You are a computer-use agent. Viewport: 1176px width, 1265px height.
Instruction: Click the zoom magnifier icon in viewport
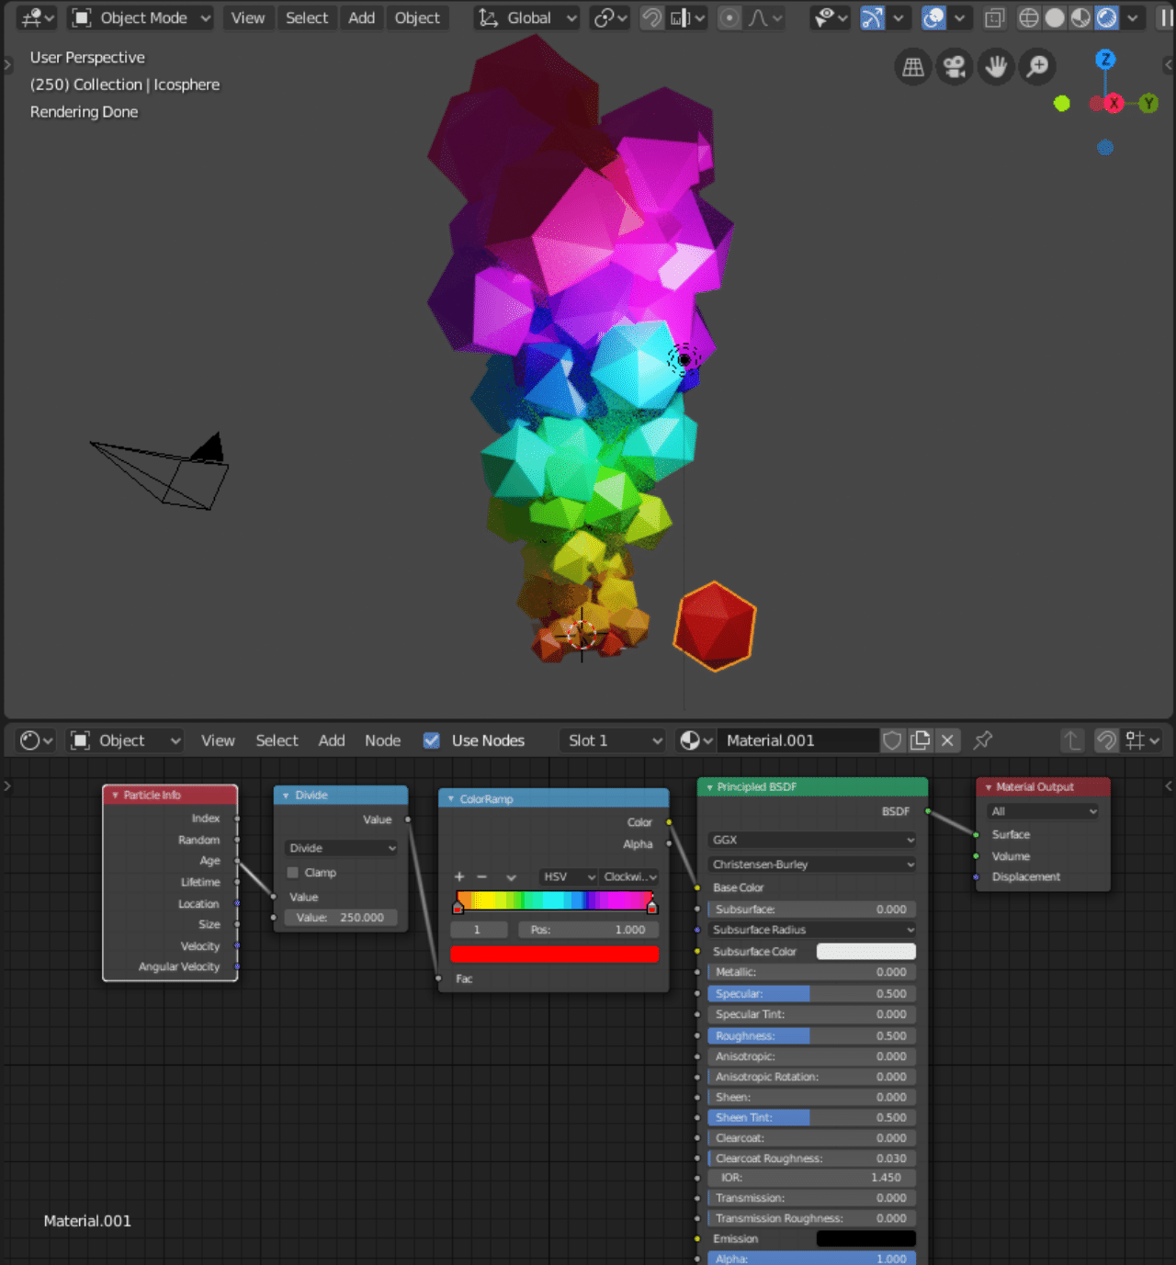pos(1037,66)
